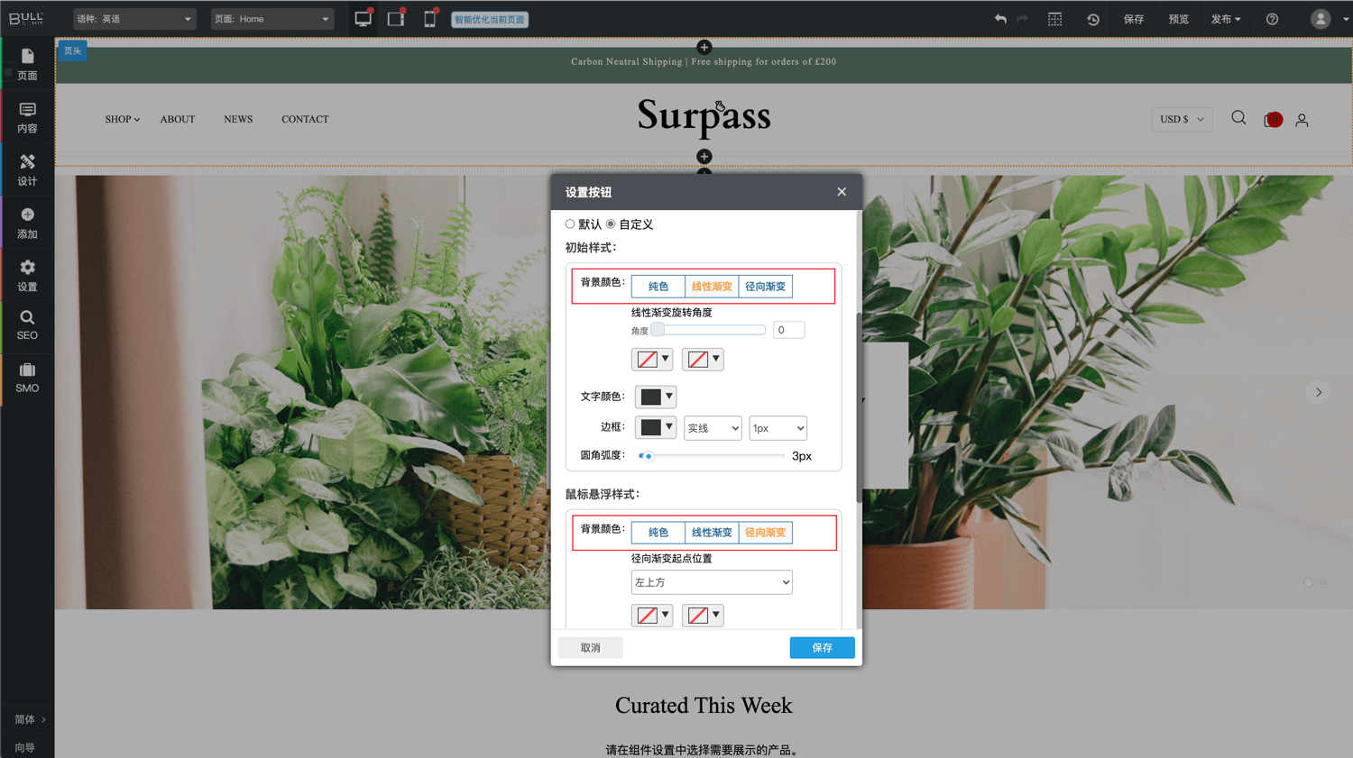Open the history clock icon
The width and height of the screenshot is (1353, 758).
[1092, 19]
